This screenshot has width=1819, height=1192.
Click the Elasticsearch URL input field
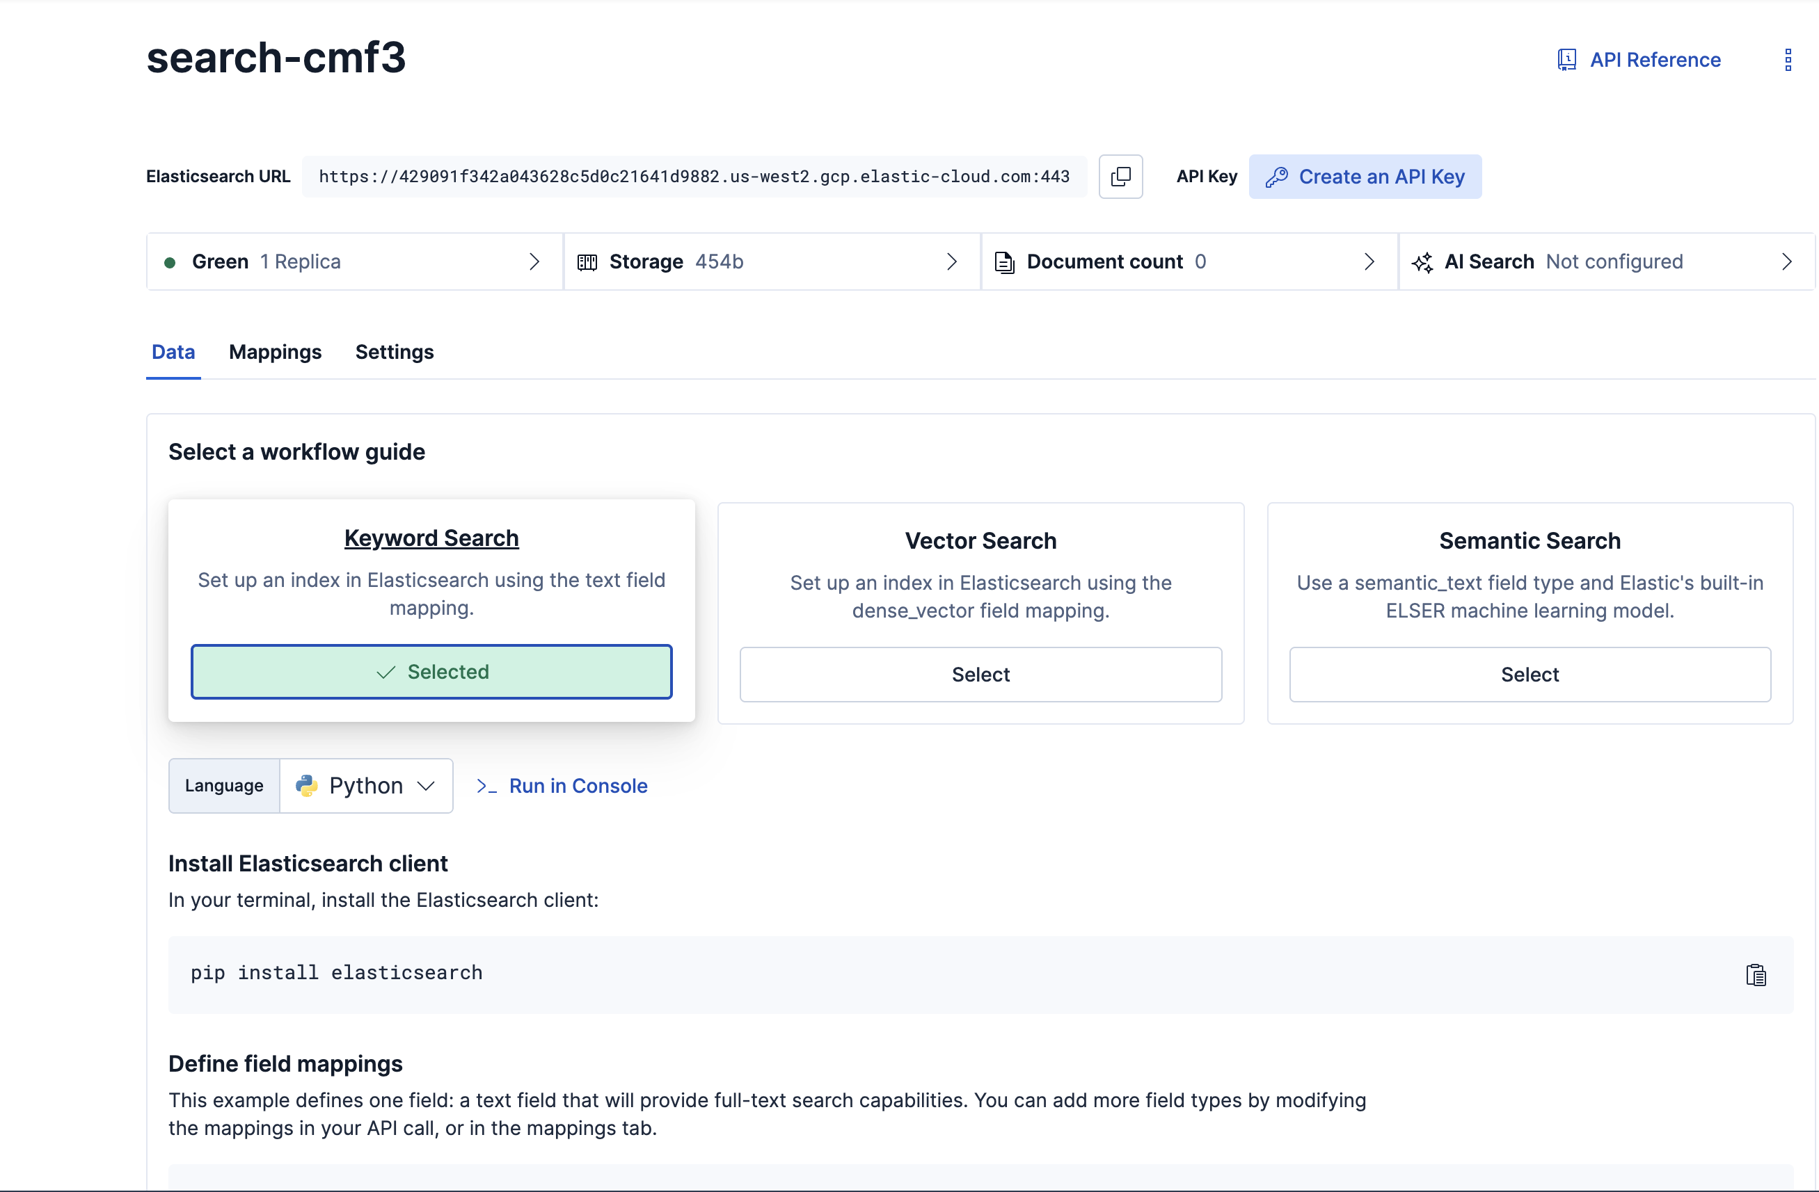(694, 177)
